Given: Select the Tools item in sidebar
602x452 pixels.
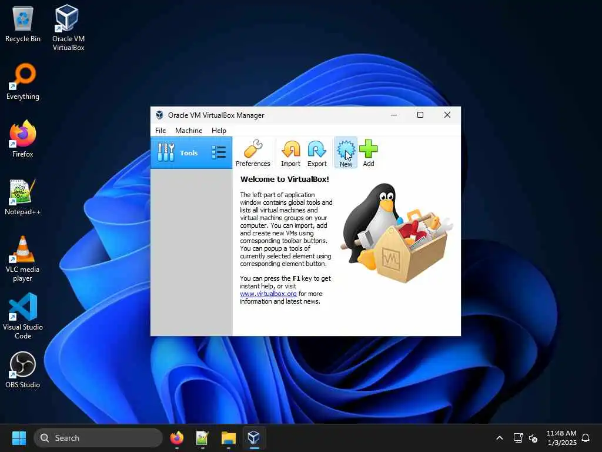Looking at the screenshot, I should coord(191,152).
